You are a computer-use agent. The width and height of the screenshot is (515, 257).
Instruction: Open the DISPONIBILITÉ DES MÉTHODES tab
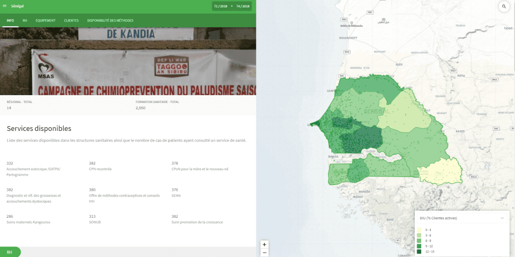click(x=110, y=21)
